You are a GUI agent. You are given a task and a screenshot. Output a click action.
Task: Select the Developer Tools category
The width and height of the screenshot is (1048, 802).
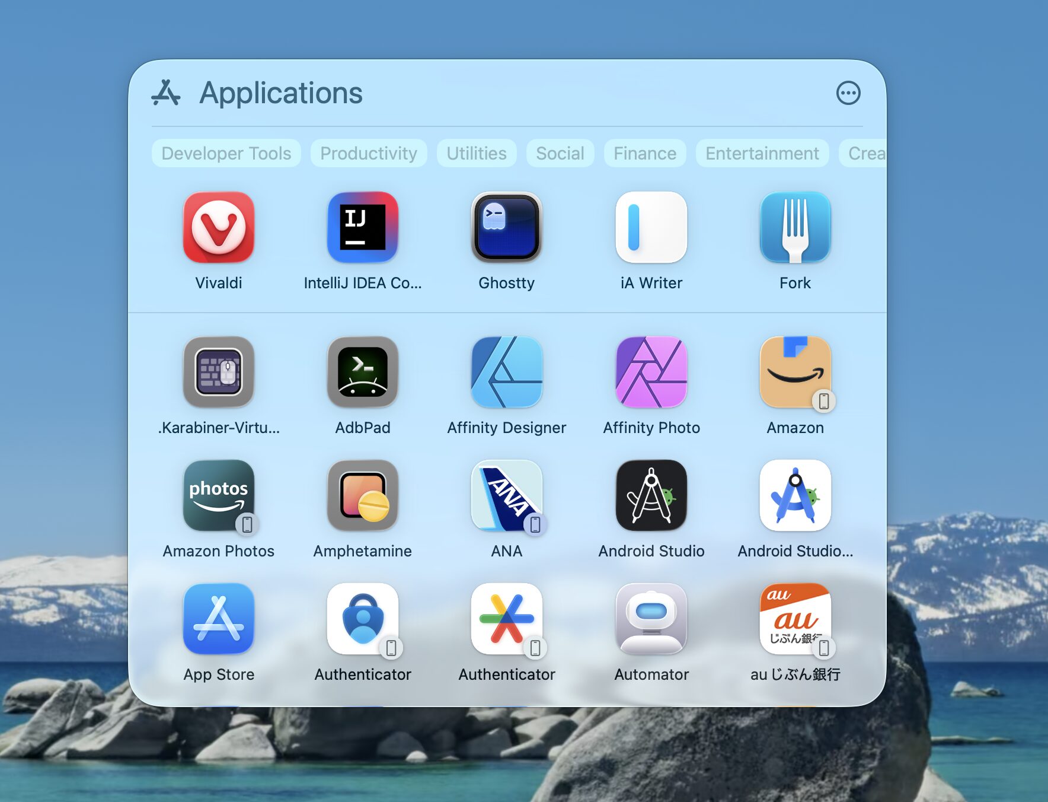[x=226, y=153]
